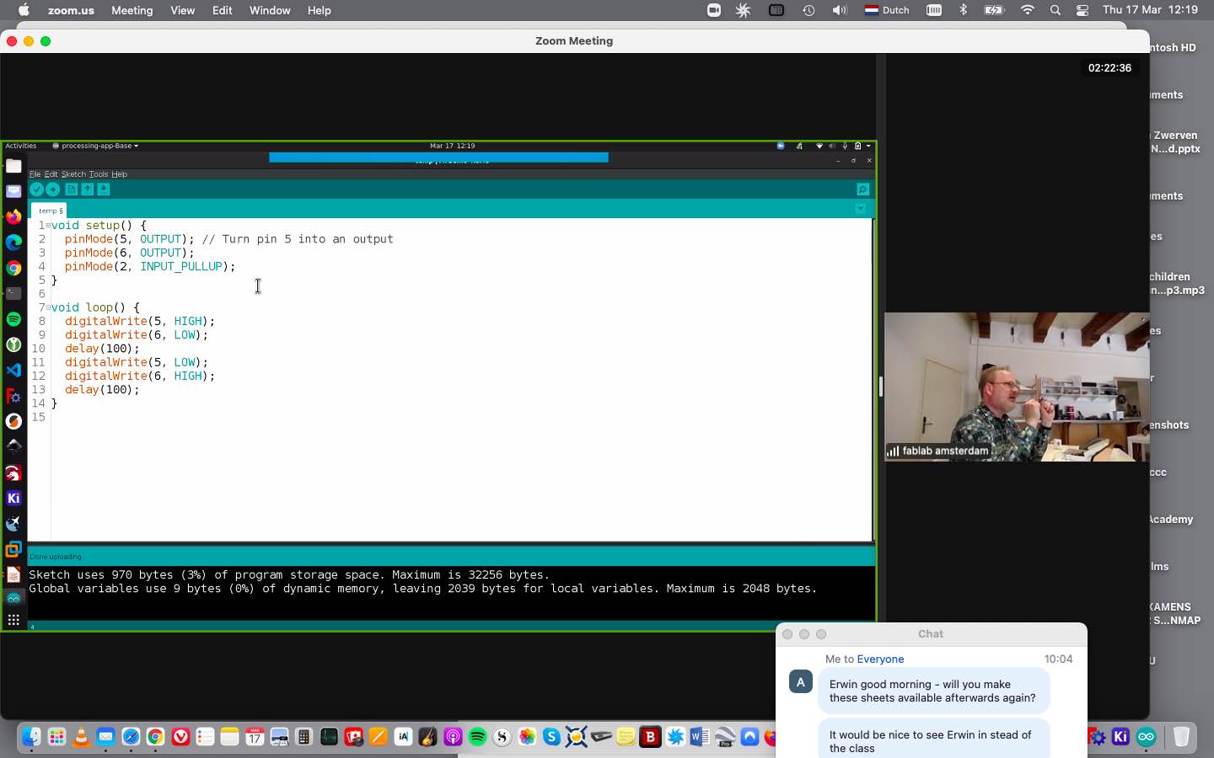
Task: Verify the sketch with the checkmark icon
Action: tap(36, 189)
